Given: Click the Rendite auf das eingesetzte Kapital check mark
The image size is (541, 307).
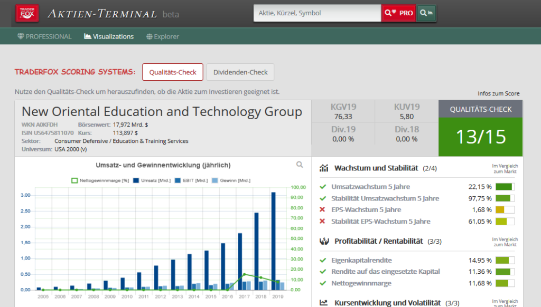Looking at the screenshot, I should coord(323,272).
